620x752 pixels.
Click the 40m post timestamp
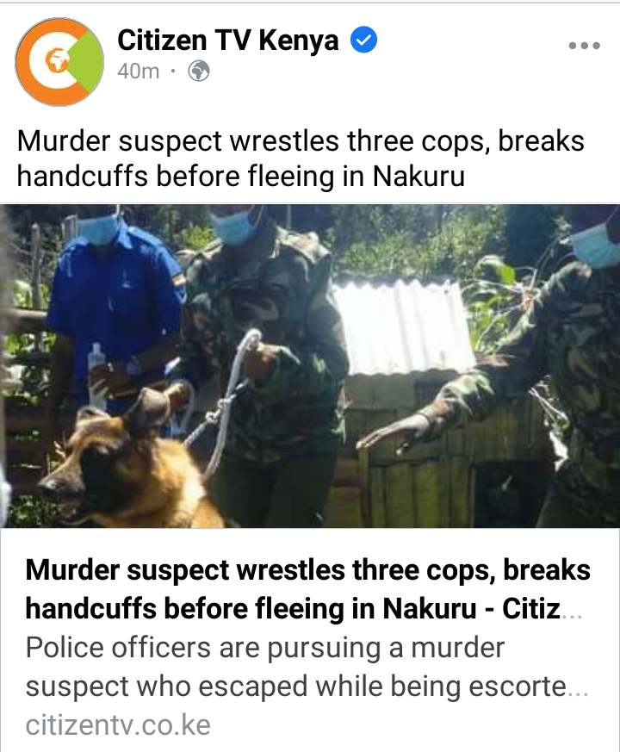(x=138, y=71)
